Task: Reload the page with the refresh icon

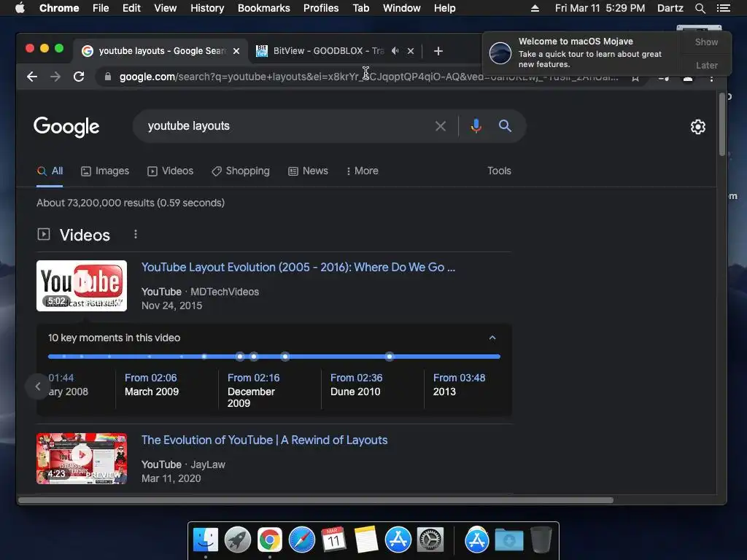Action: pos(79,77)
